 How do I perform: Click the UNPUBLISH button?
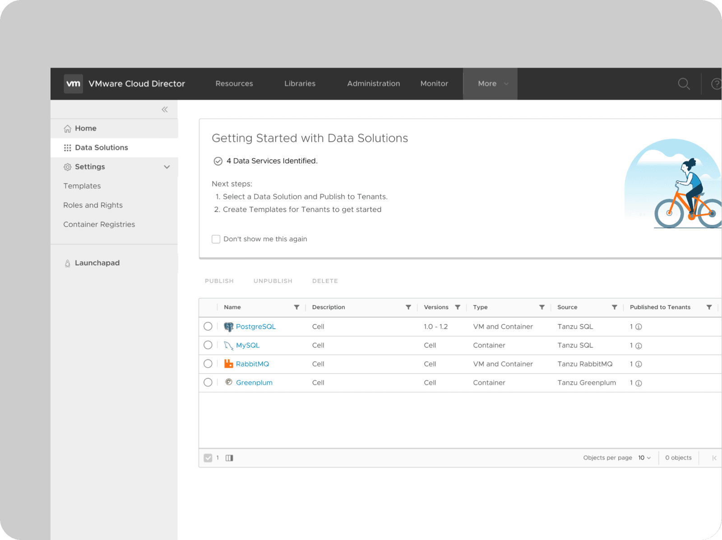click(273, 281)
